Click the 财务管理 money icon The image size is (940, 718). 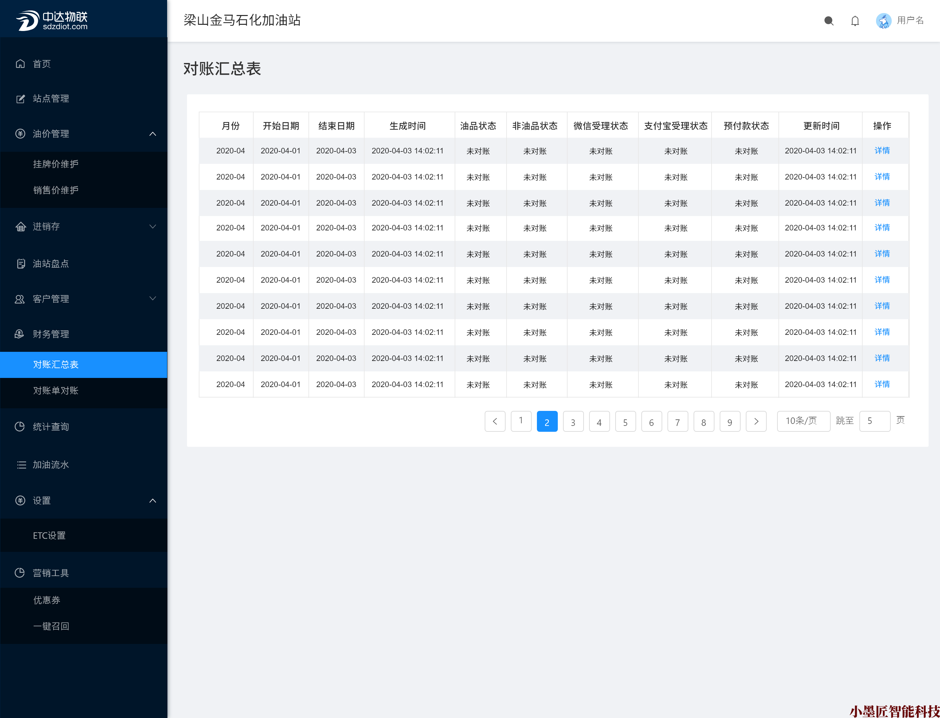coord(20,334)
